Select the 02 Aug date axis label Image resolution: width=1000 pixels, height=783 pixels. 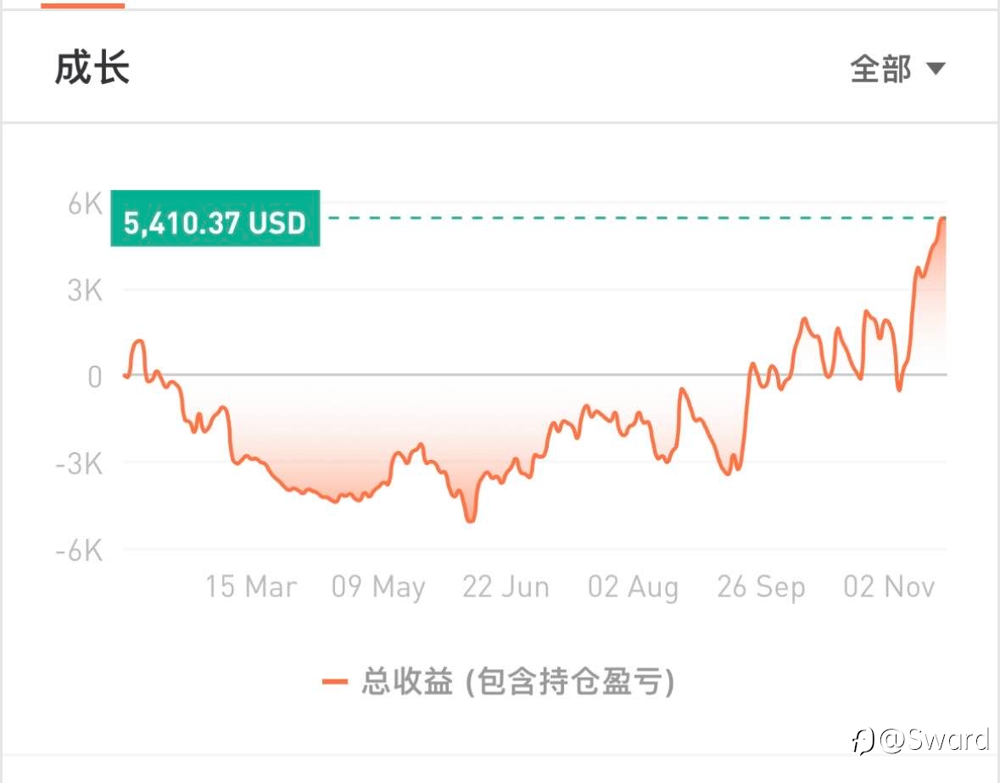click(x=633, y=586)
